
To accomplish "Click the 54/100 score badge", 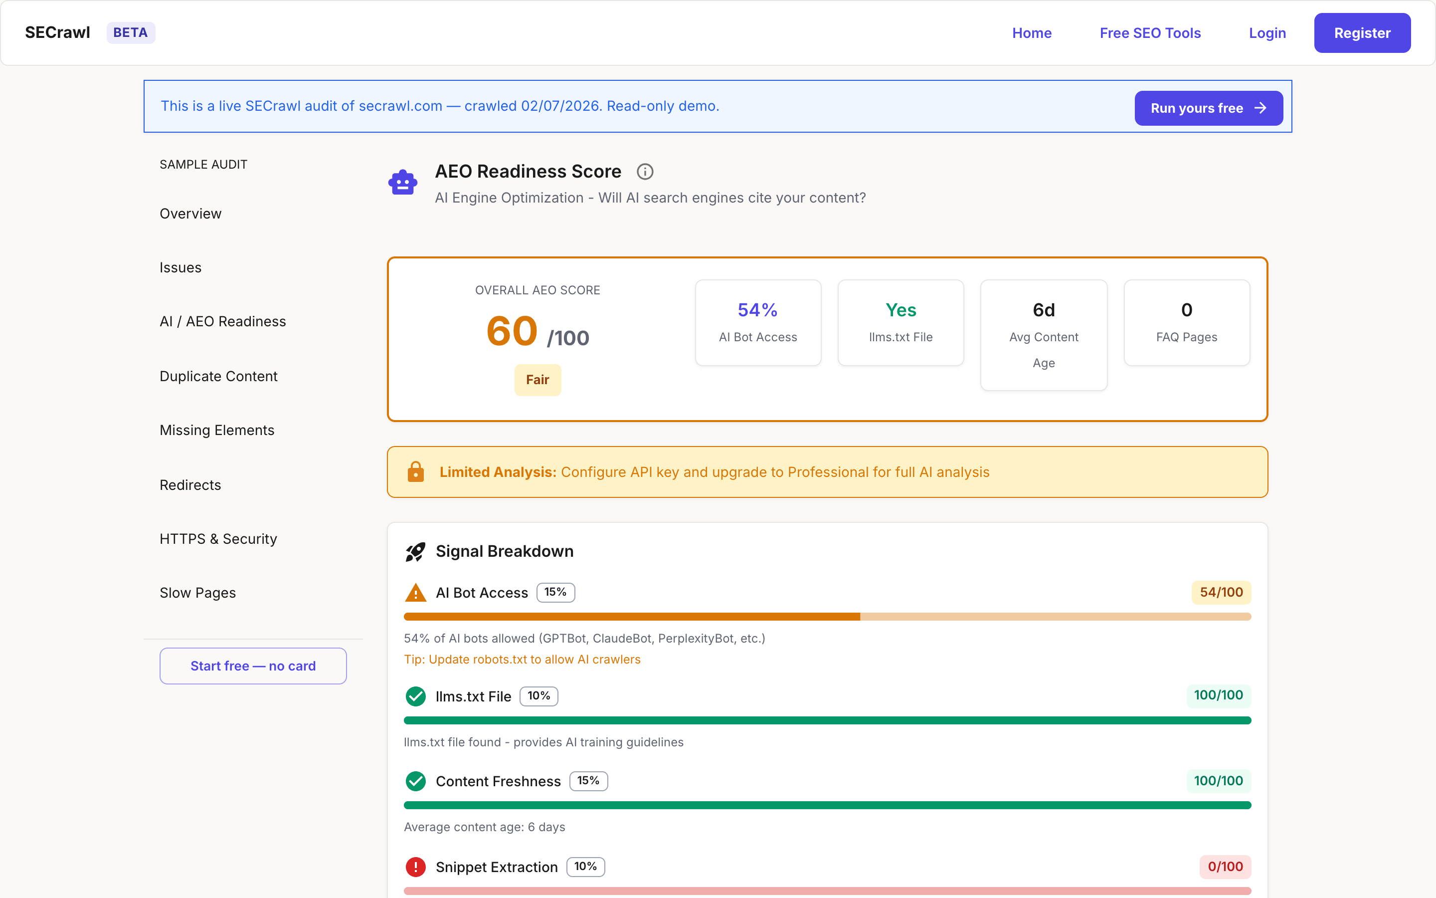I will (x=1221, y=592).
